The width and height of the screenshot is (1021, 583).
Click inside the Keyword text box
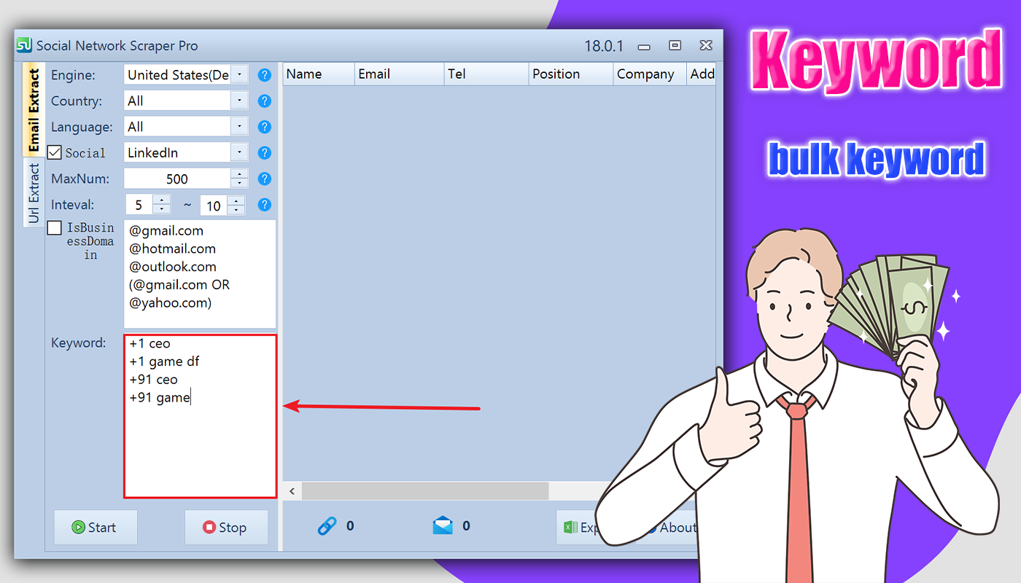(x=201, y=416)
